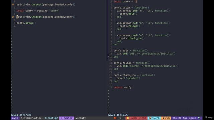Screen dimensions: 214x120
Task: Click the red recording dot icon
Action: point(115,118)
